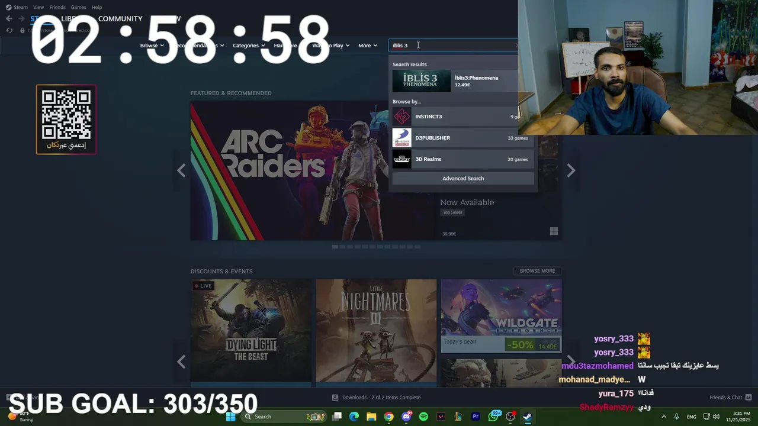Select the first featured carousel dot
The width and height of the screenshot is (758, 426).
(x=335, y=246)
